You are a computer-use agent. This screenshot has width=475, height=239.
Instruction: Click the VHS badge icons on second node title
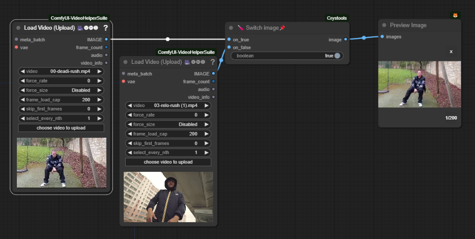pyautogui.click(x=195, y=62)
